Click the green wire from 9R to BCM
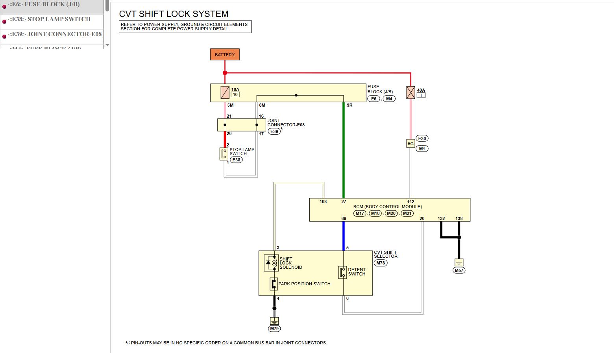Image resolution: width=614 pixels, height=353 pixels. click(x=344, y=150)
